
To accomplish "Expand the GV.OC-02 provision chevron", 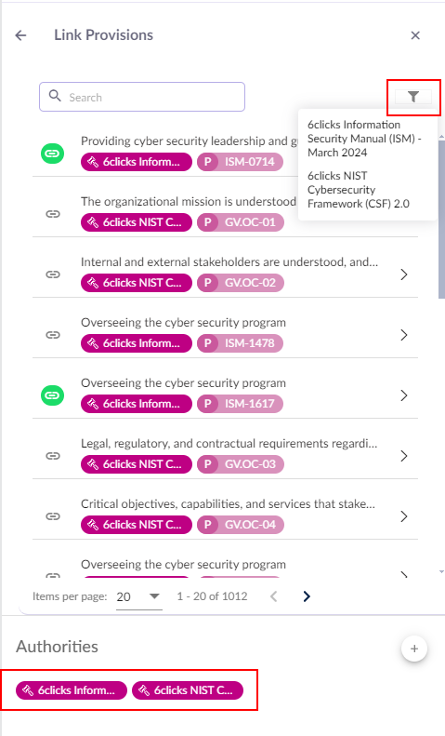I will (404, 274).
